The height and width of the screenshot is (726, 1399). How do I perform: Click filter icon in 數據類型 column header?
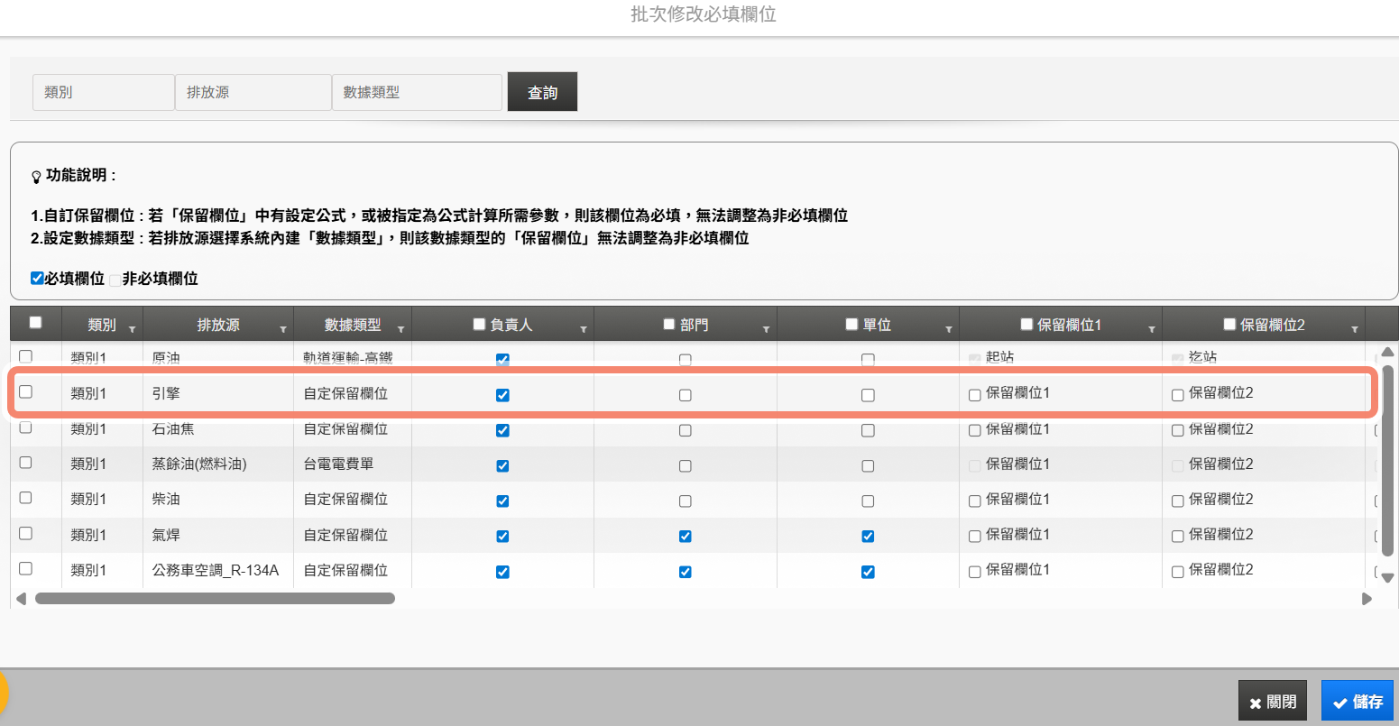(x=400, y=329)
